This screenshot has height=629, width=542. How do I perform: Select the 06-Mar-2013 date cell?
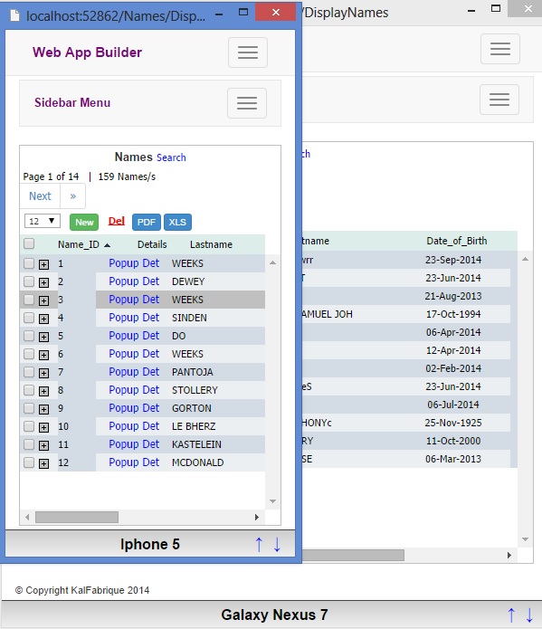(453, 459)
